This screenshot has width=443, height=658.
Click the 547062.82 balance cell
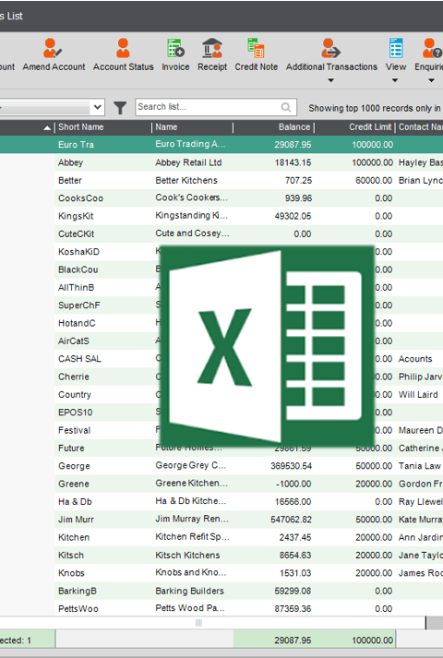pyautogui.click(x=291, y=520)
